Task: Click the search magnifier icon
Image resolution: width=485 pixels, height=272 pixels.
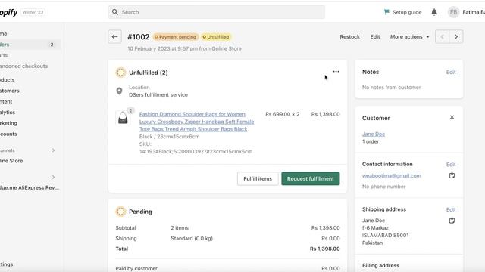Action: [x=115, y=12]
